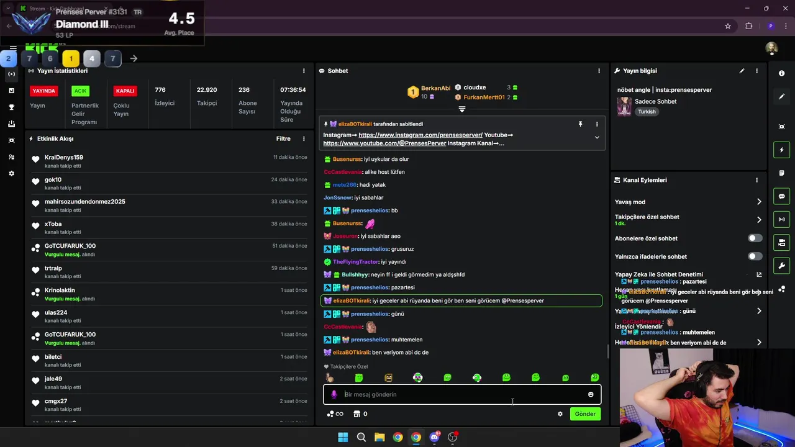Open the community people icon in left sidebar

coord(11,157)
